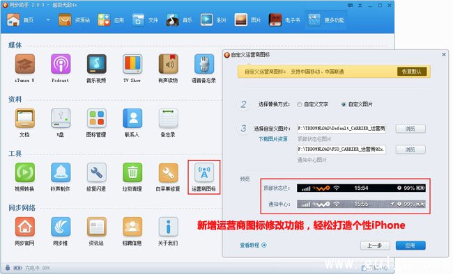Open the 图标管理 icon manager

[x=96, y=118]
